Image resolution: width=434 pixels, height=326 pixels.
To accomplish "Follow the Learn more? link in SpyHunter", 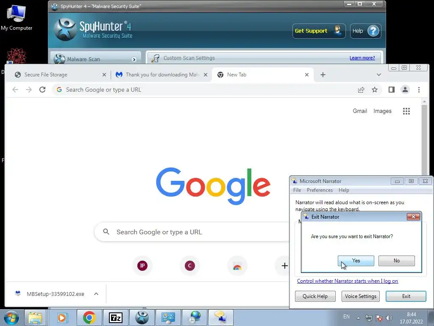I will pos(362,58).
